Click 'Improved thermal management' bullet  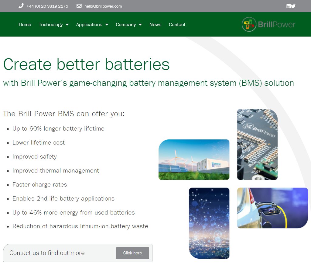tap(56, 170)
